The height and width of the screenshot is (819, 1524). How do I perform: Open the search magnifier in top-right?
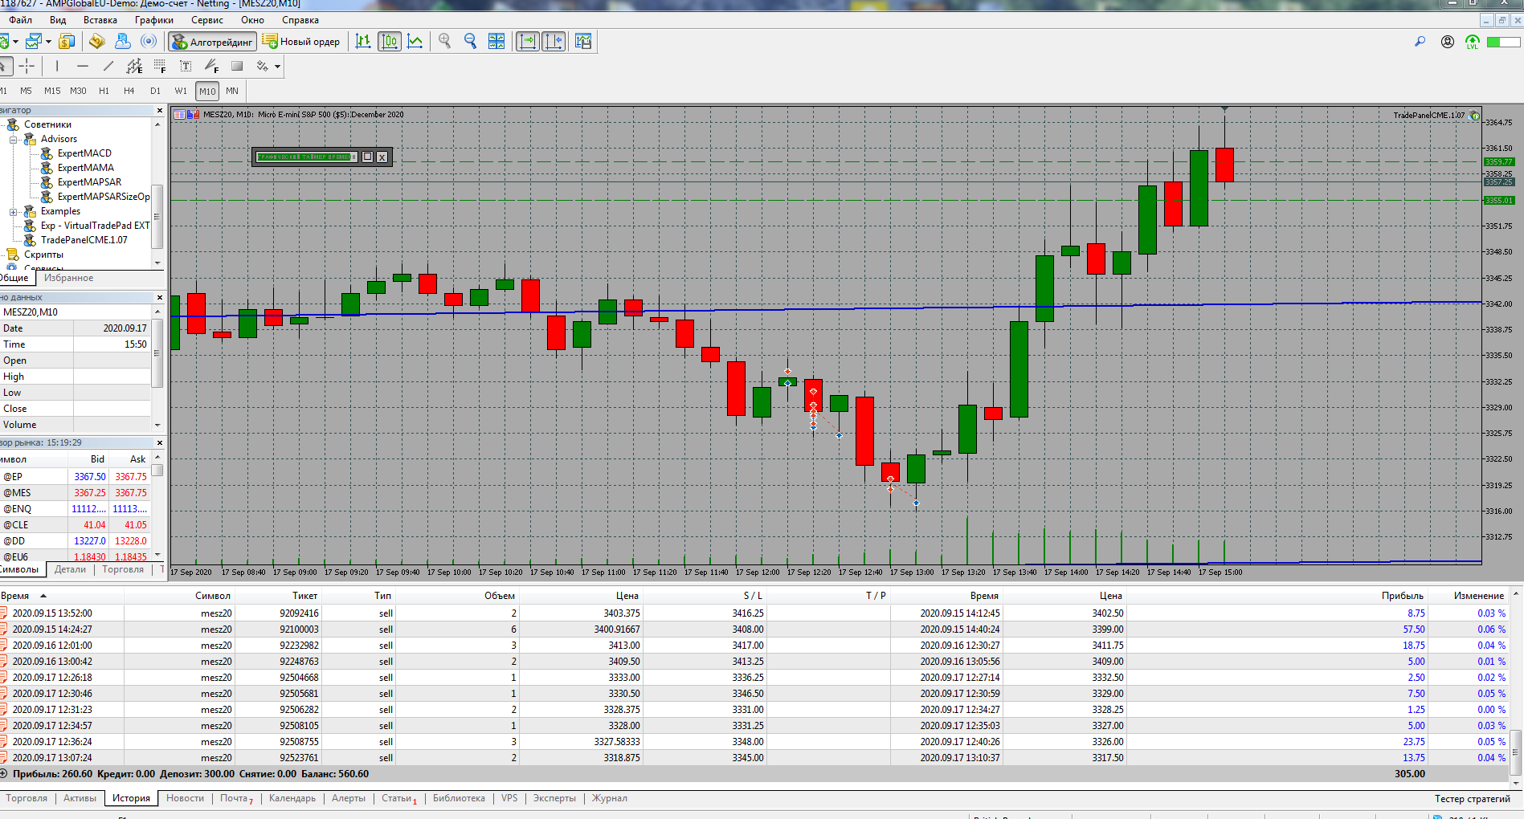pyautogui.click(x=1420, y=42)
